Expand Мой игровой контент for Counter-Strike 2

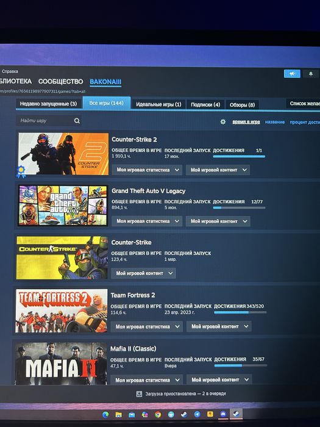point(218,170)
